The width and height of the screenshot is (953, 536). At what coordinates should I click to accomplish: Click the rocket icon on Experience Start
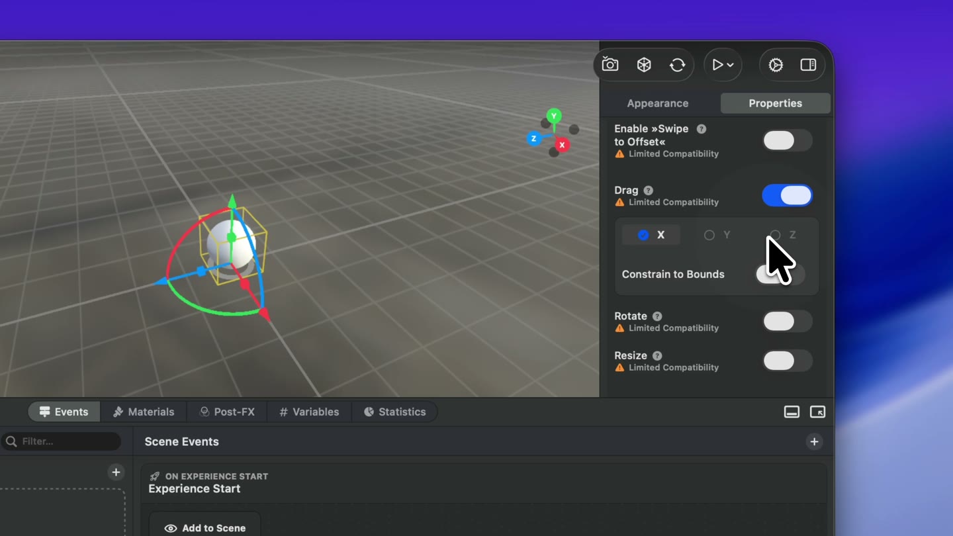(155, 476)
